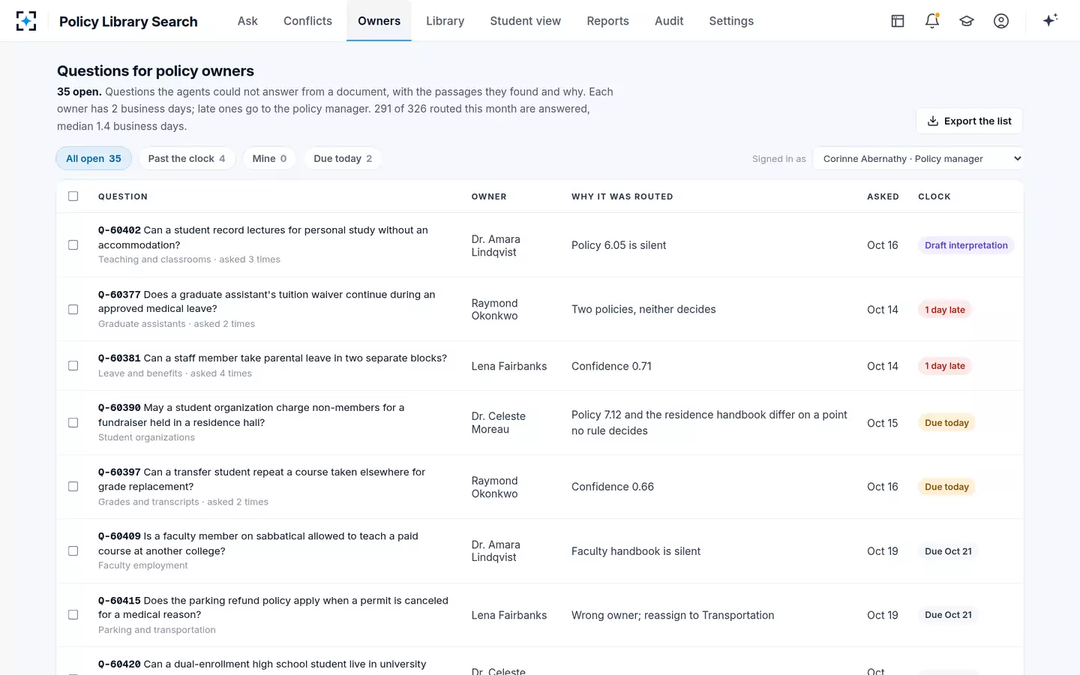Click 'Confidence 0.71' routing reason

point(611,366)
